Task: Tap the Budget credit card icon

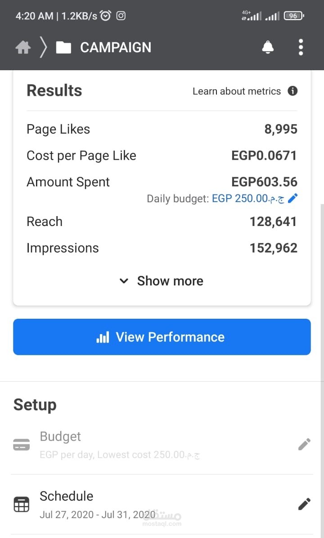Action: pos(22,445)
